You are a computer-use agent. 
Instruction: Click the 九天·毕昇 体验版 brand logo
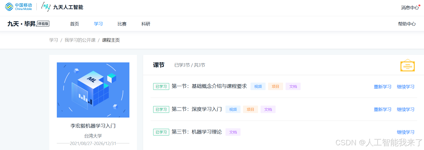tap(28, 24)
